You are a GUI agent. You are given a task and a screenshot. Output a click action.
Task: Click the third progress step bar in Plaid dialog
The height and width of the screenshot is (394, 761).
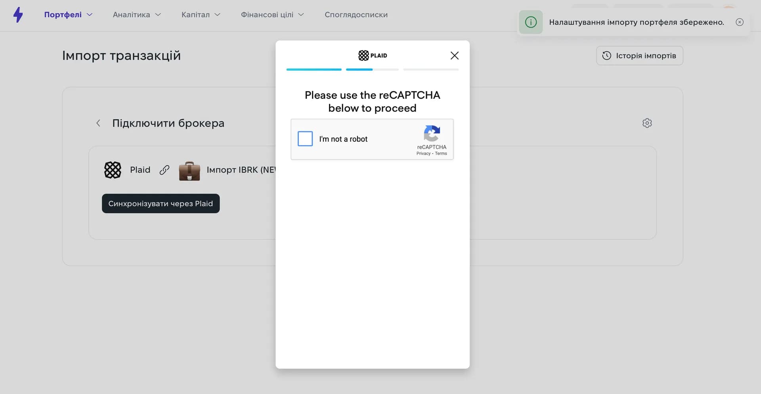(431, 69)
